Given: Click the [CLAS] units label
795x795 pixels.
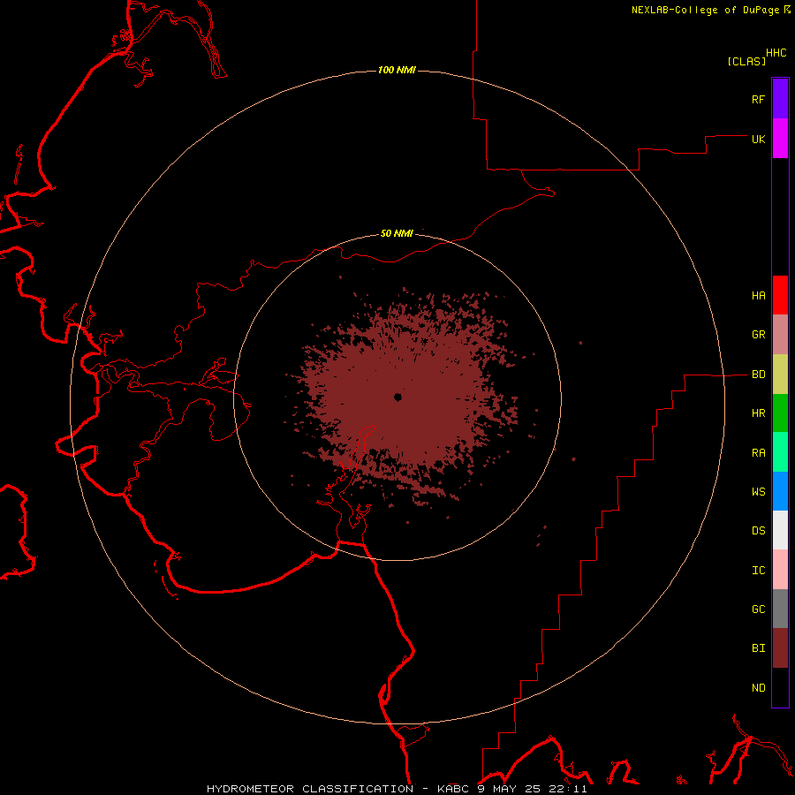Looking at the screenshot, I should [746, 61].
